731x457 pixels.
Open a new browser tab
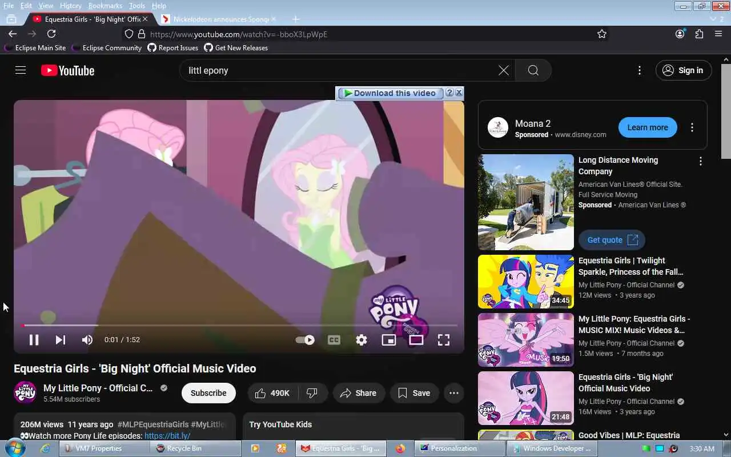pos(295,19)
